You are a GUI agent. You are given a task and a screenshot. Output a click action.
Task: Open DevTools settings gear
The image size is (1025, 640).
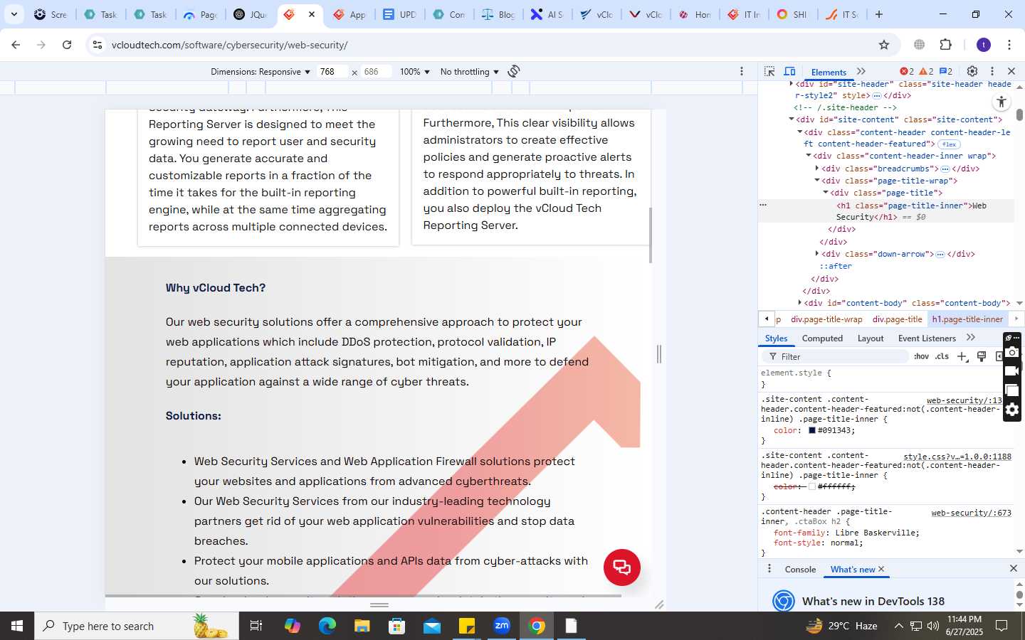[972, 71]
